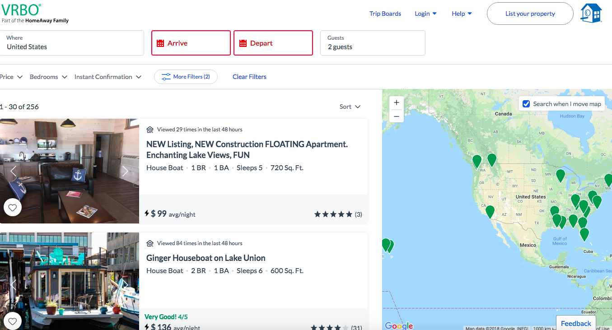Click the map pin near Washington state

pyautogui.click(x=477, y=162)
